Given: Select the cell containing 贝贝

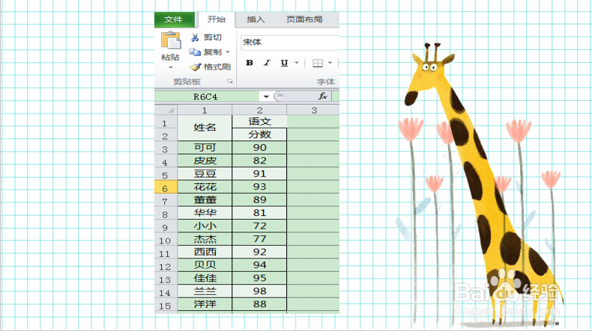Looking at the screenshot, I should tap(205, 265).
